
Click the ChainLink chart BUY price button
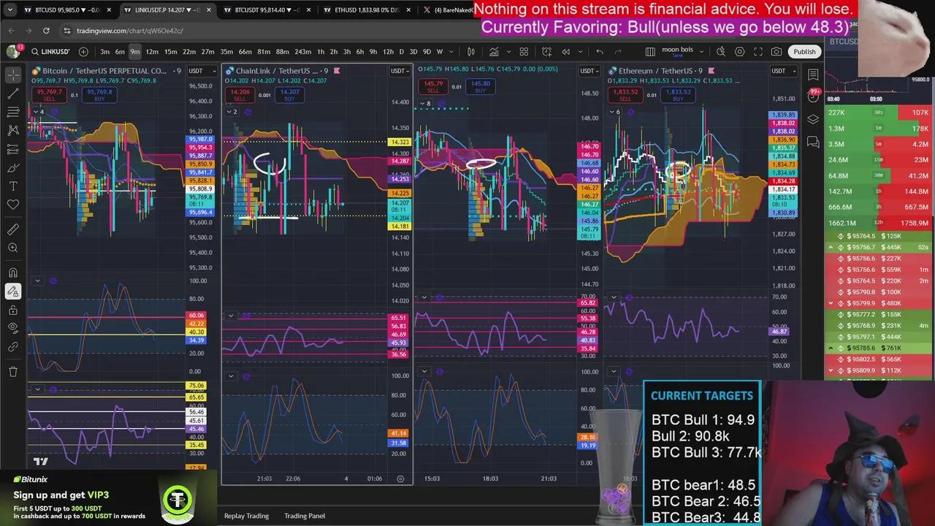click(290, 95)
